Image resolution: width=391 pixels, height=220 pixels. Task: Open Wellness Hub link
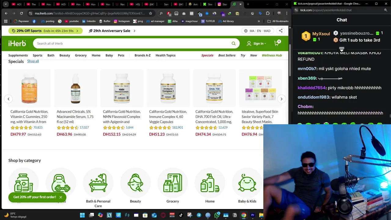click(272, 55)
